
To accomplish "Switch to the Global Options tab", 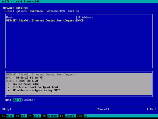I will pos(16,11).
